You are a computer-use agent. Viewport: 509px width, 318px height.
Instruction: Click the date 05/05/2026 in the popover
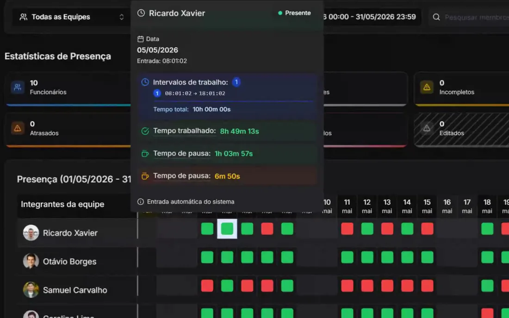157,50
